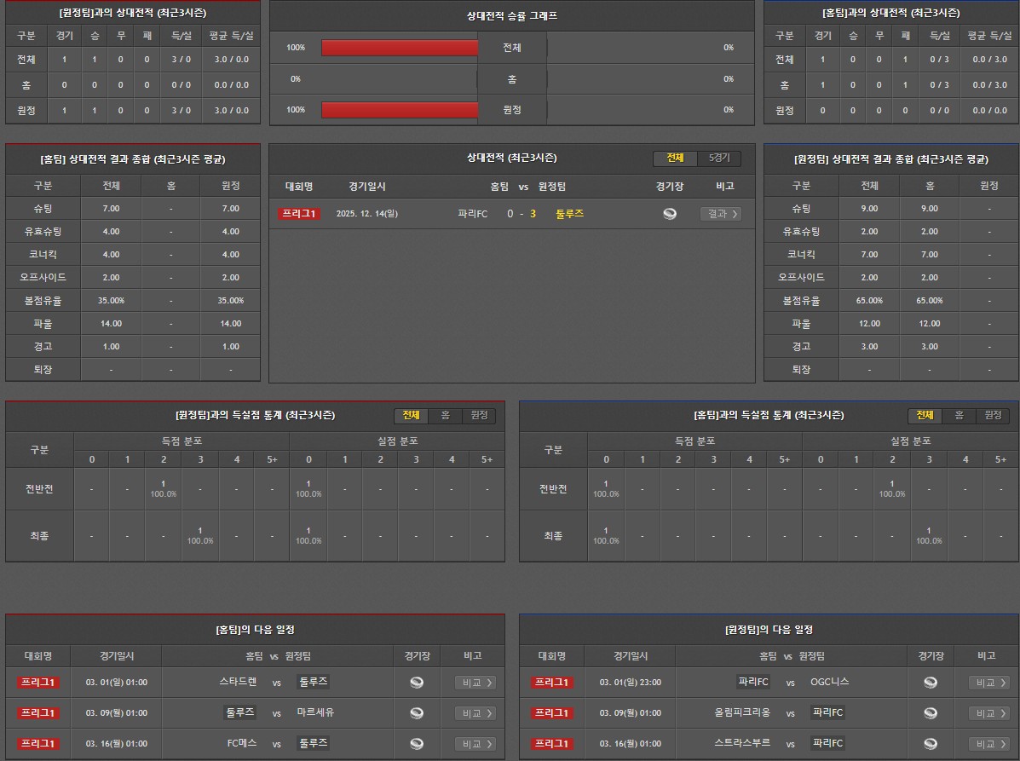Select 전체 toggle in 상대전적 panel
Image resolution: width=1020 pixels, height=761 pixels.
coord(675,159)
